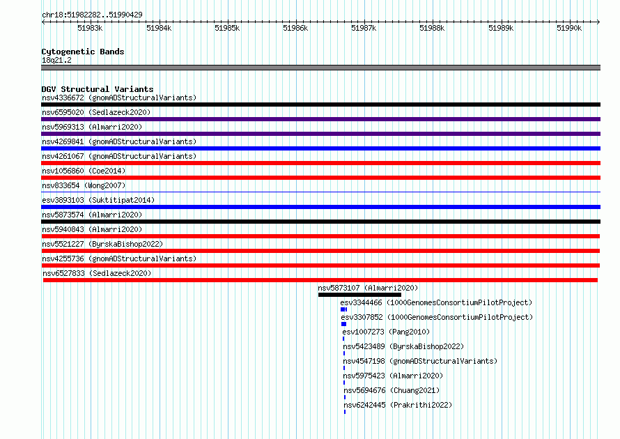Viewport: 620px width, 439px height.
Task: Open nsv4547198 gnomAD label
Action: pos(420,361)
